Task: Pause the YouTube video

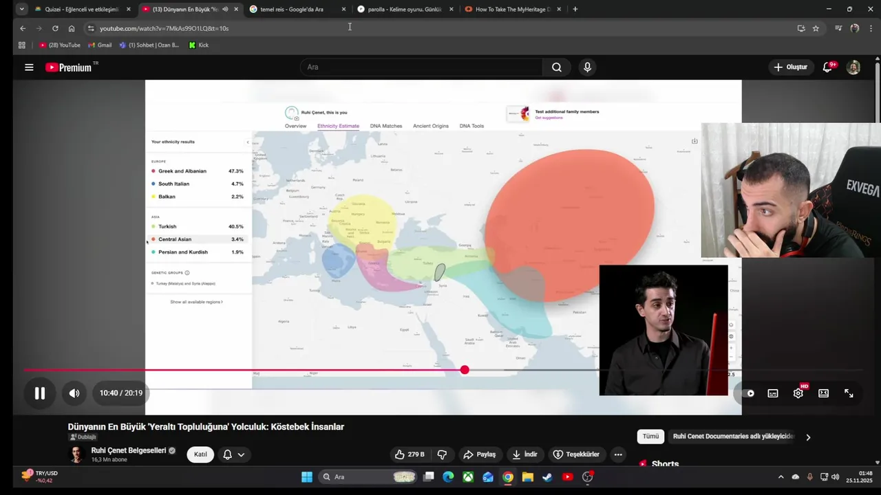Action: pos(40,393)
